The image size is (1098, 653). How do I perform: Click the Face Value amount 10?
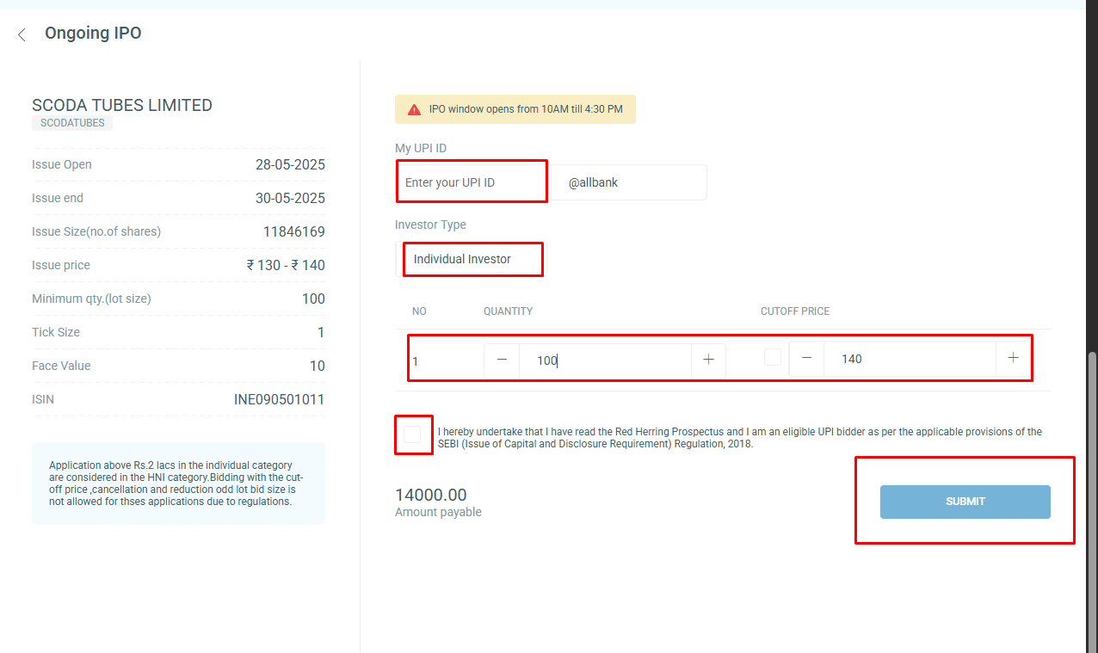(x=318, y=366)
